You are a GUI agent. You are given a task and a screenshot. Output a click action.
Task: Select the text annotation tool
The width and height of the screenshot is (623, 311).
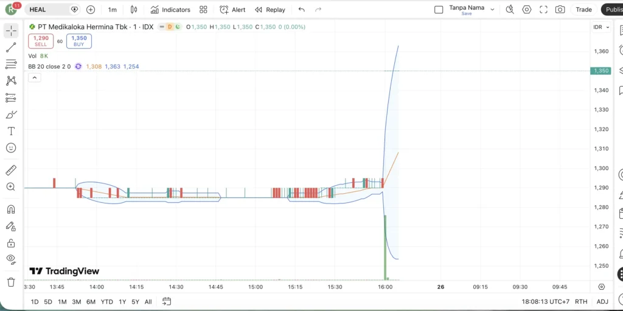[11, 131]
